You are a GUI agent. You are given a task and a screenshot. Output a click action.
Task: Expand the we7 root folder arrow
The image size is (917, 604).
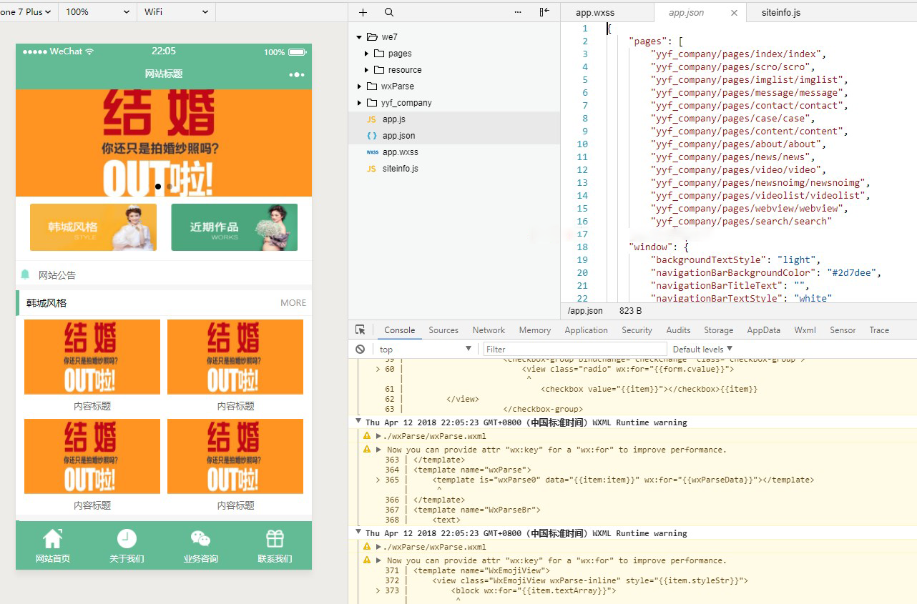361,37
